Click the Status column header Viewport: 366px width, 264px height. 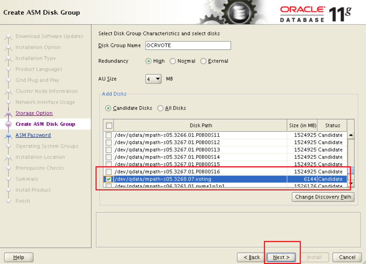332,126
